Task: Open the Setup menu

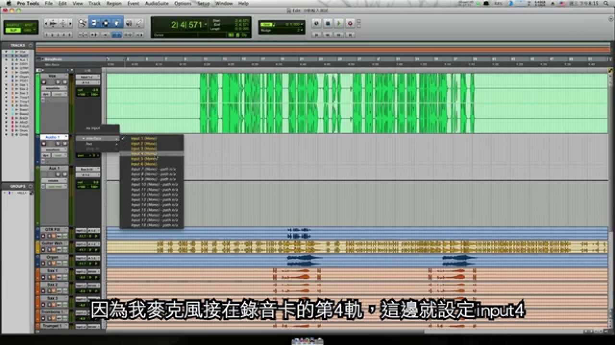Action: (204, 3)
